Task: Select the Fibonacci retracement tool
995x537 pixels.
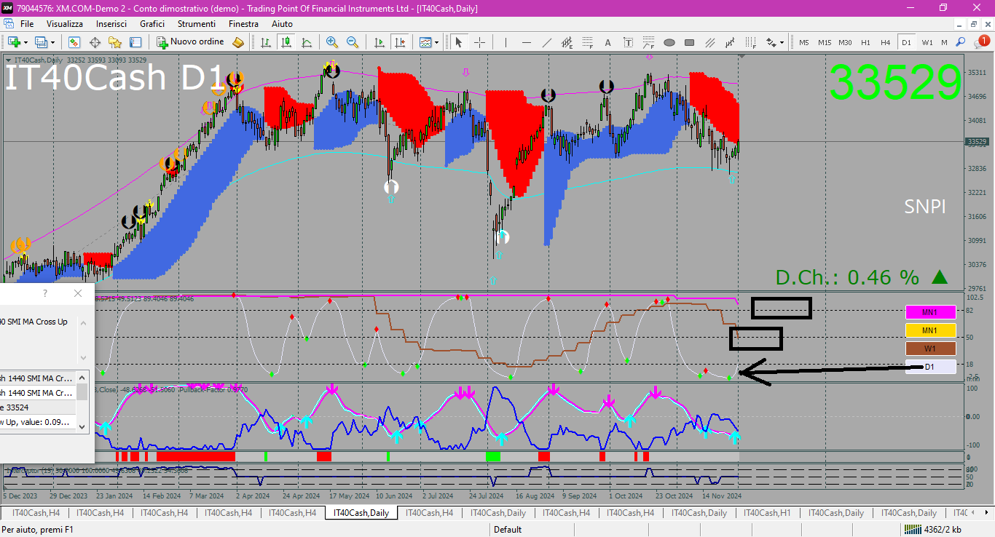Action: tap(587, 42)
